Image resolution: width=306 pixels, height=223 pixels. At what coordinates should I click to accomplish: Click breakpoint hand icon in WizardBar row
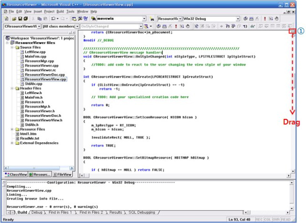pyautogui.click(x=188, y=26)
